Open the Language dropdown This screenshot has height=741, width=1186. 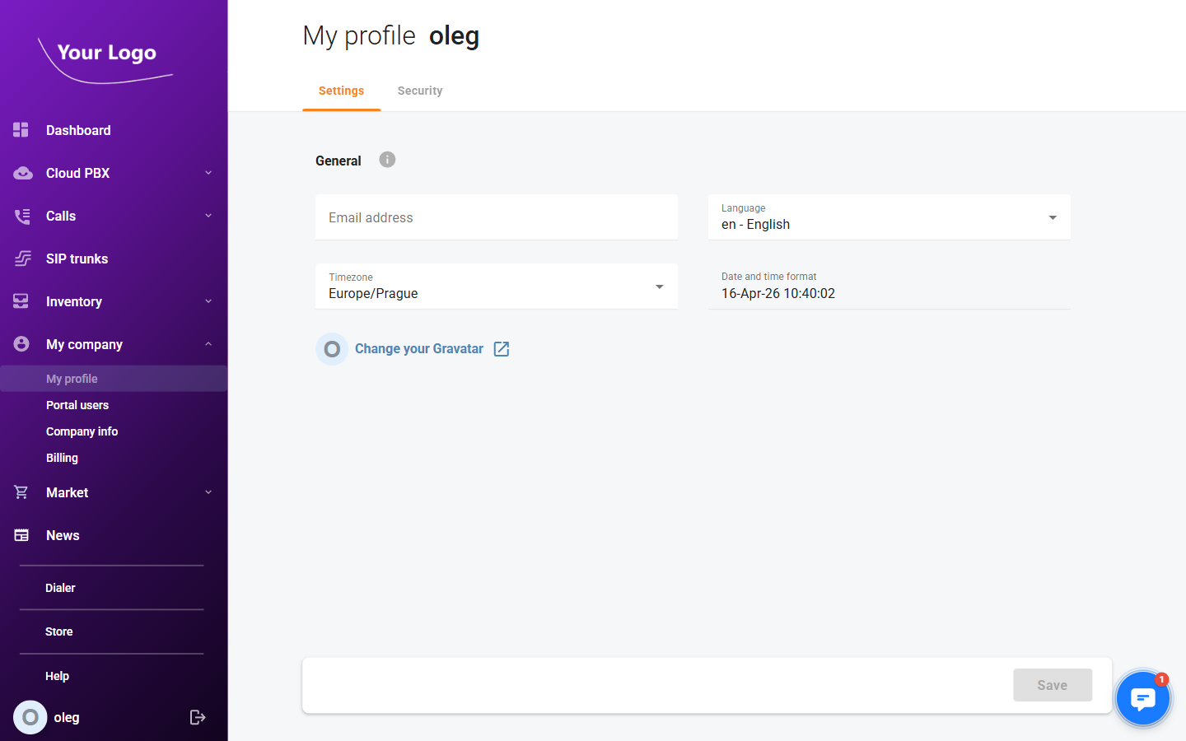tap(1052, 217)
